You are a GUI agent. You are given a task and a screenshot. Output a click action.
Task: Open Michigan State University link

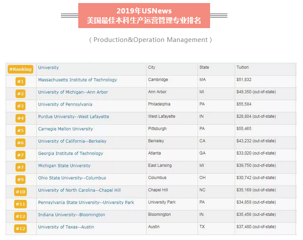64,166
